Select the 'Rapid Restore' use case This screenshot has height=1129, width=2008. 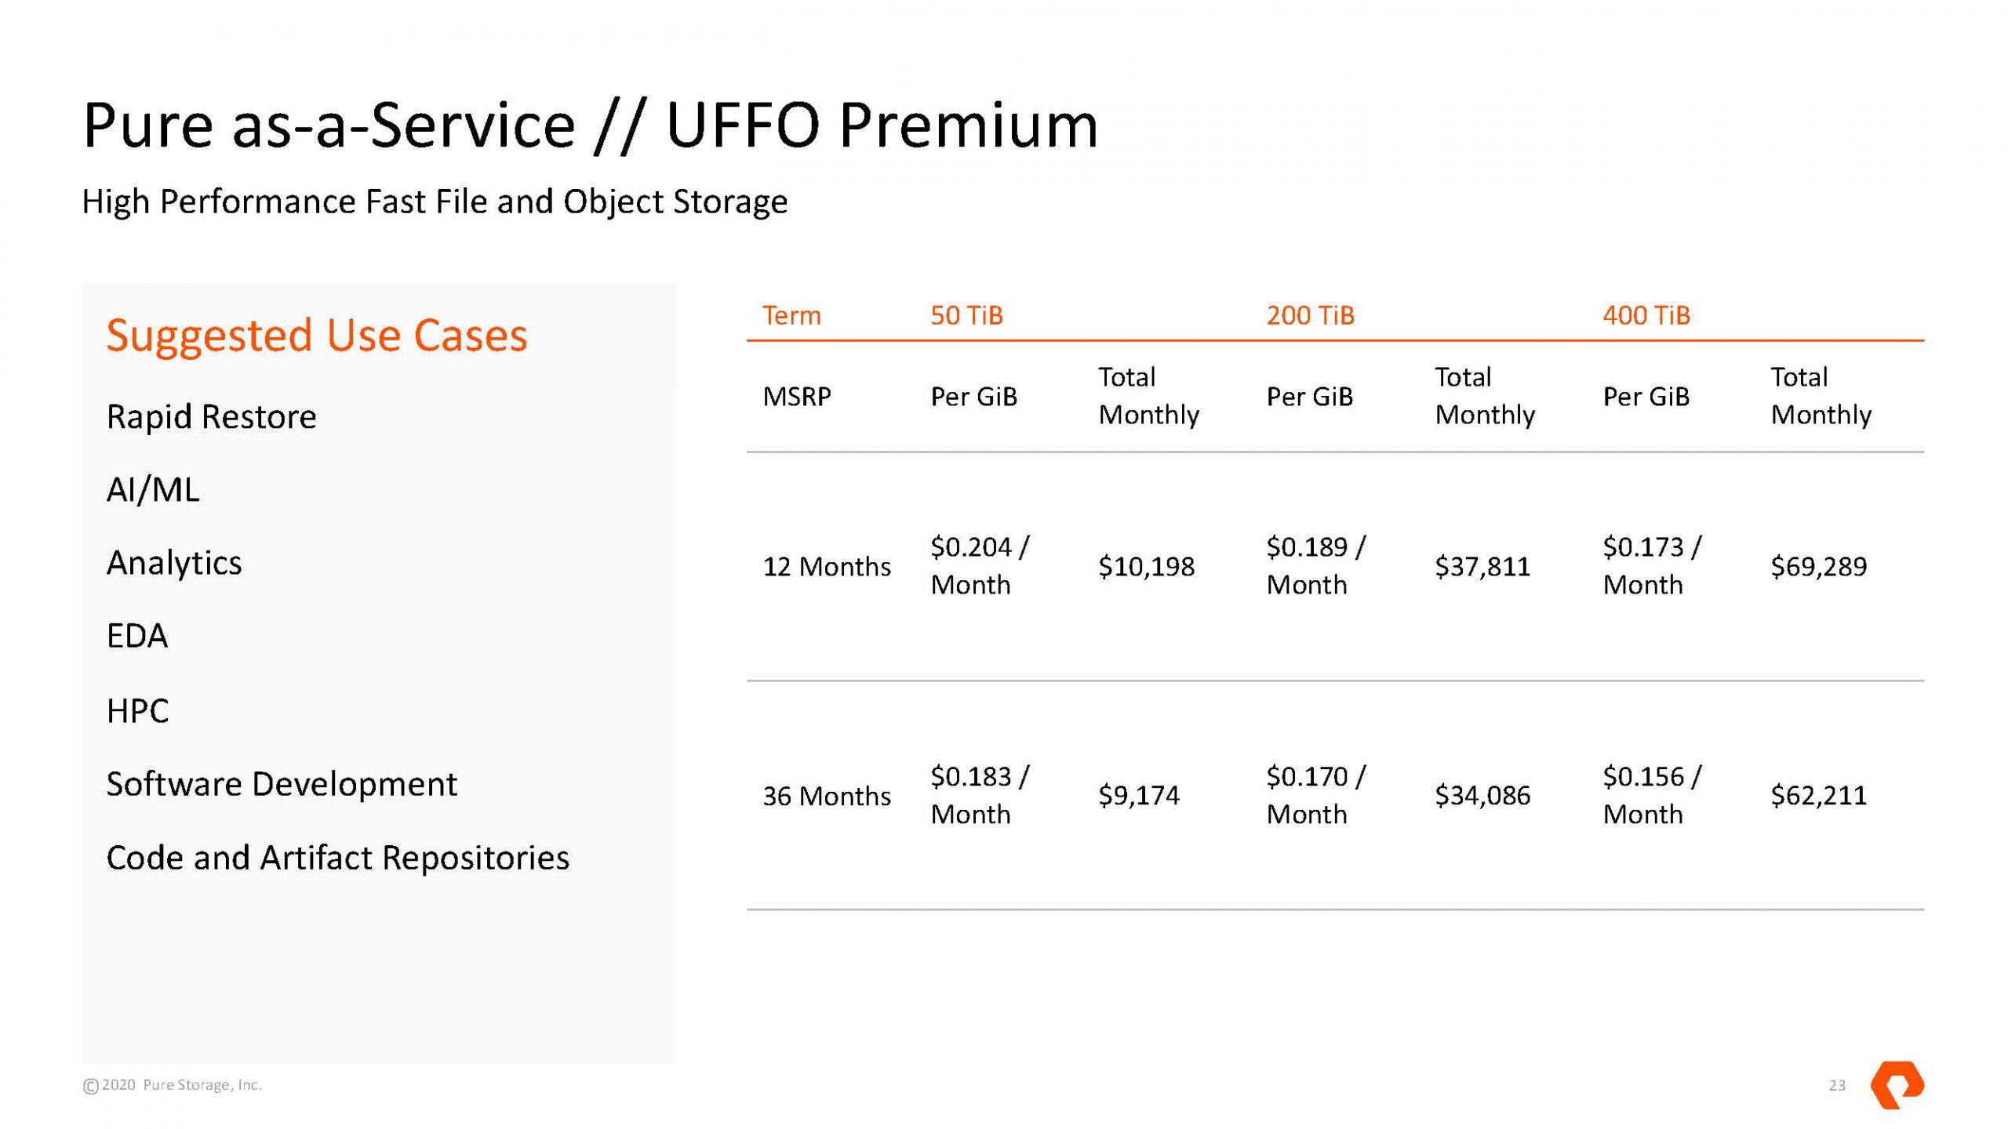tap(211, 416)
